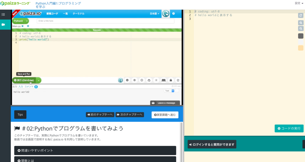Switch to the 入力 tab
This screenshot has width=305, height=162.
(x=21, y=87)
